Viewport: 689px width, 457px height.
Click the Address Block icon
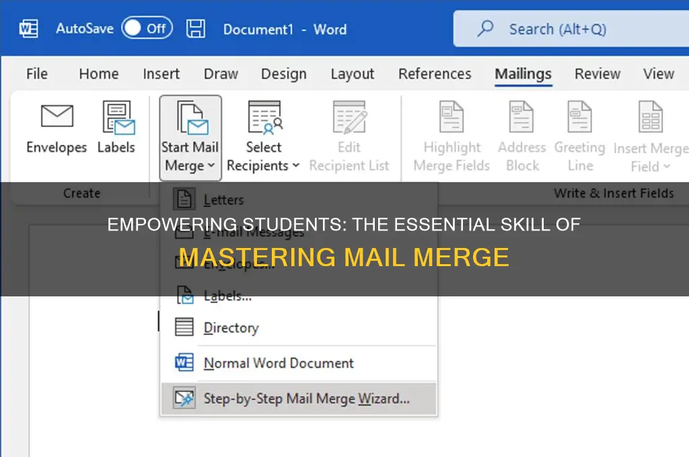pos(521,117)
